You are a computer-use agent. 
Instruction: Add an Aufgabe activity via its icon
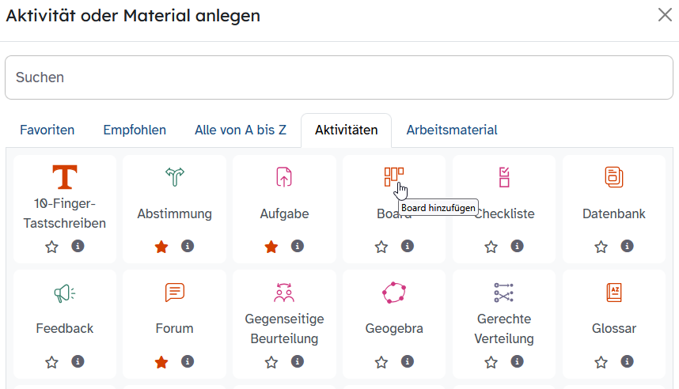coord(284,177)
